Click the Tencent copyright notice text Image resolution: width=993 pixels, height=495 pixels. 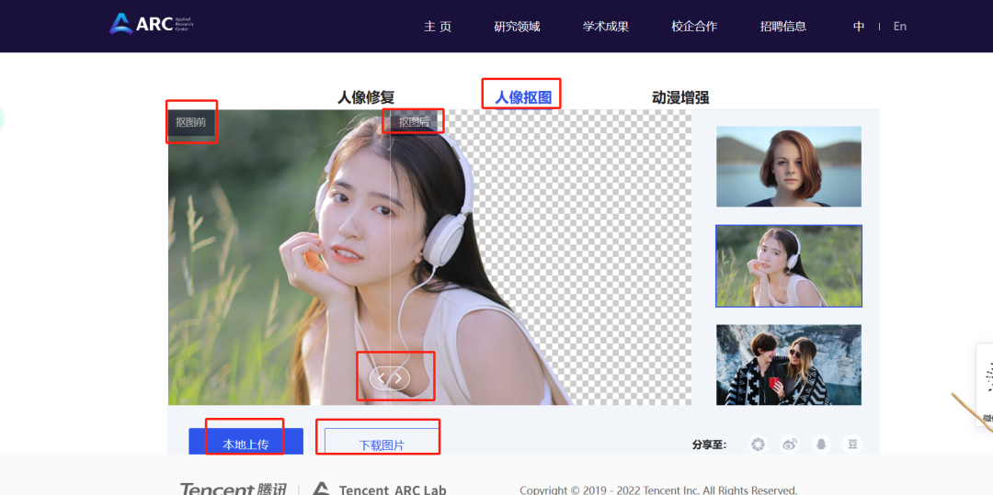coord(658,489)
